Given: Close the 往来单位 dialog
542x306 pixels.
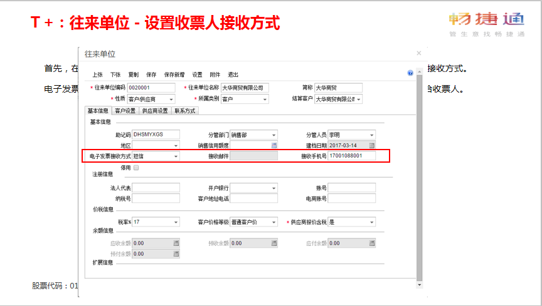Looking at the screenshot, I should (419, 53).
